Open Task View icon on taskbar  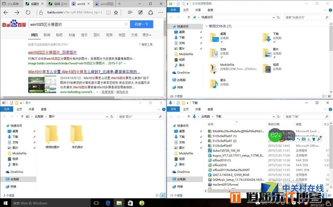pos(96,203)
